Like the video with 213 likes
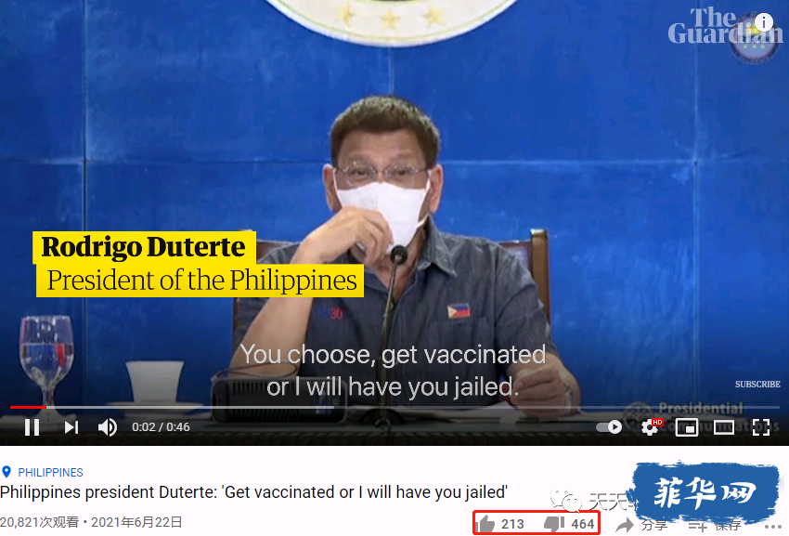Screen dimensions: 789x536 click(x=500, y=524)
